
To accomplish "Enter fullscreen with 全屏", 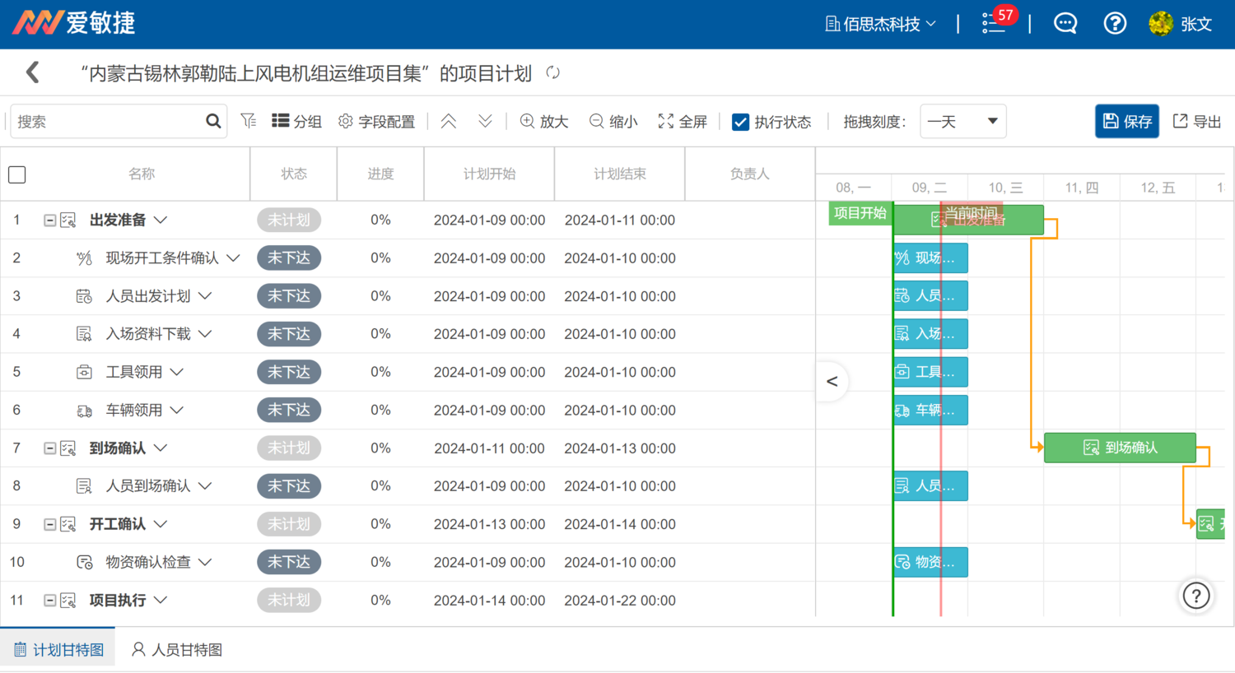I will [x=683, y=122].
